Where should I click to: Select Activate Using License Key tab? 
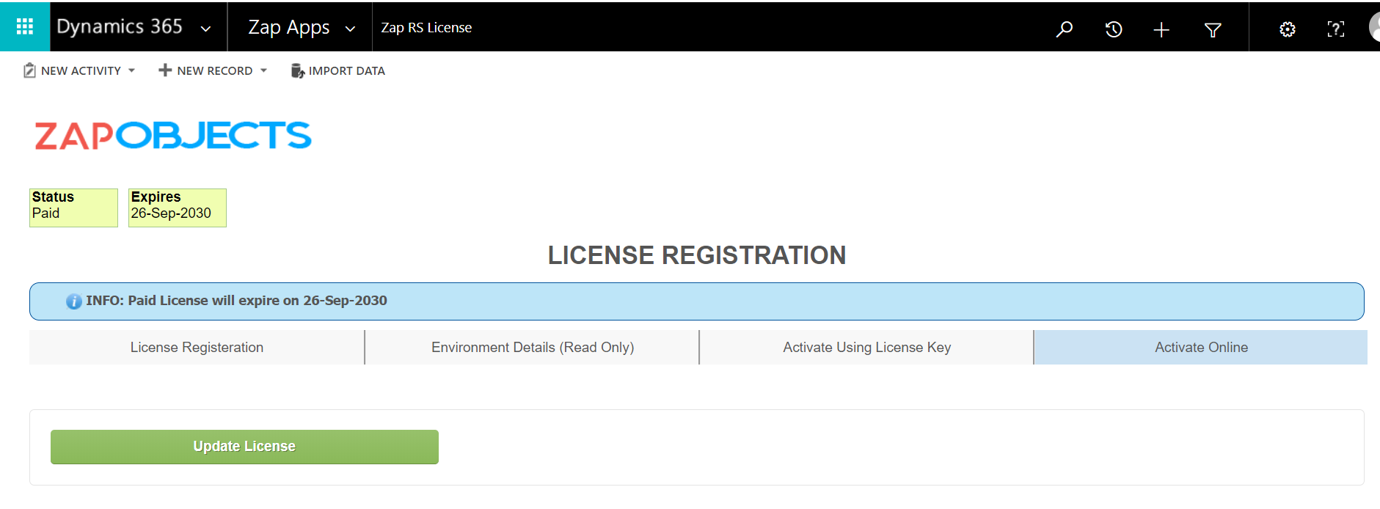tap(867, 348)
